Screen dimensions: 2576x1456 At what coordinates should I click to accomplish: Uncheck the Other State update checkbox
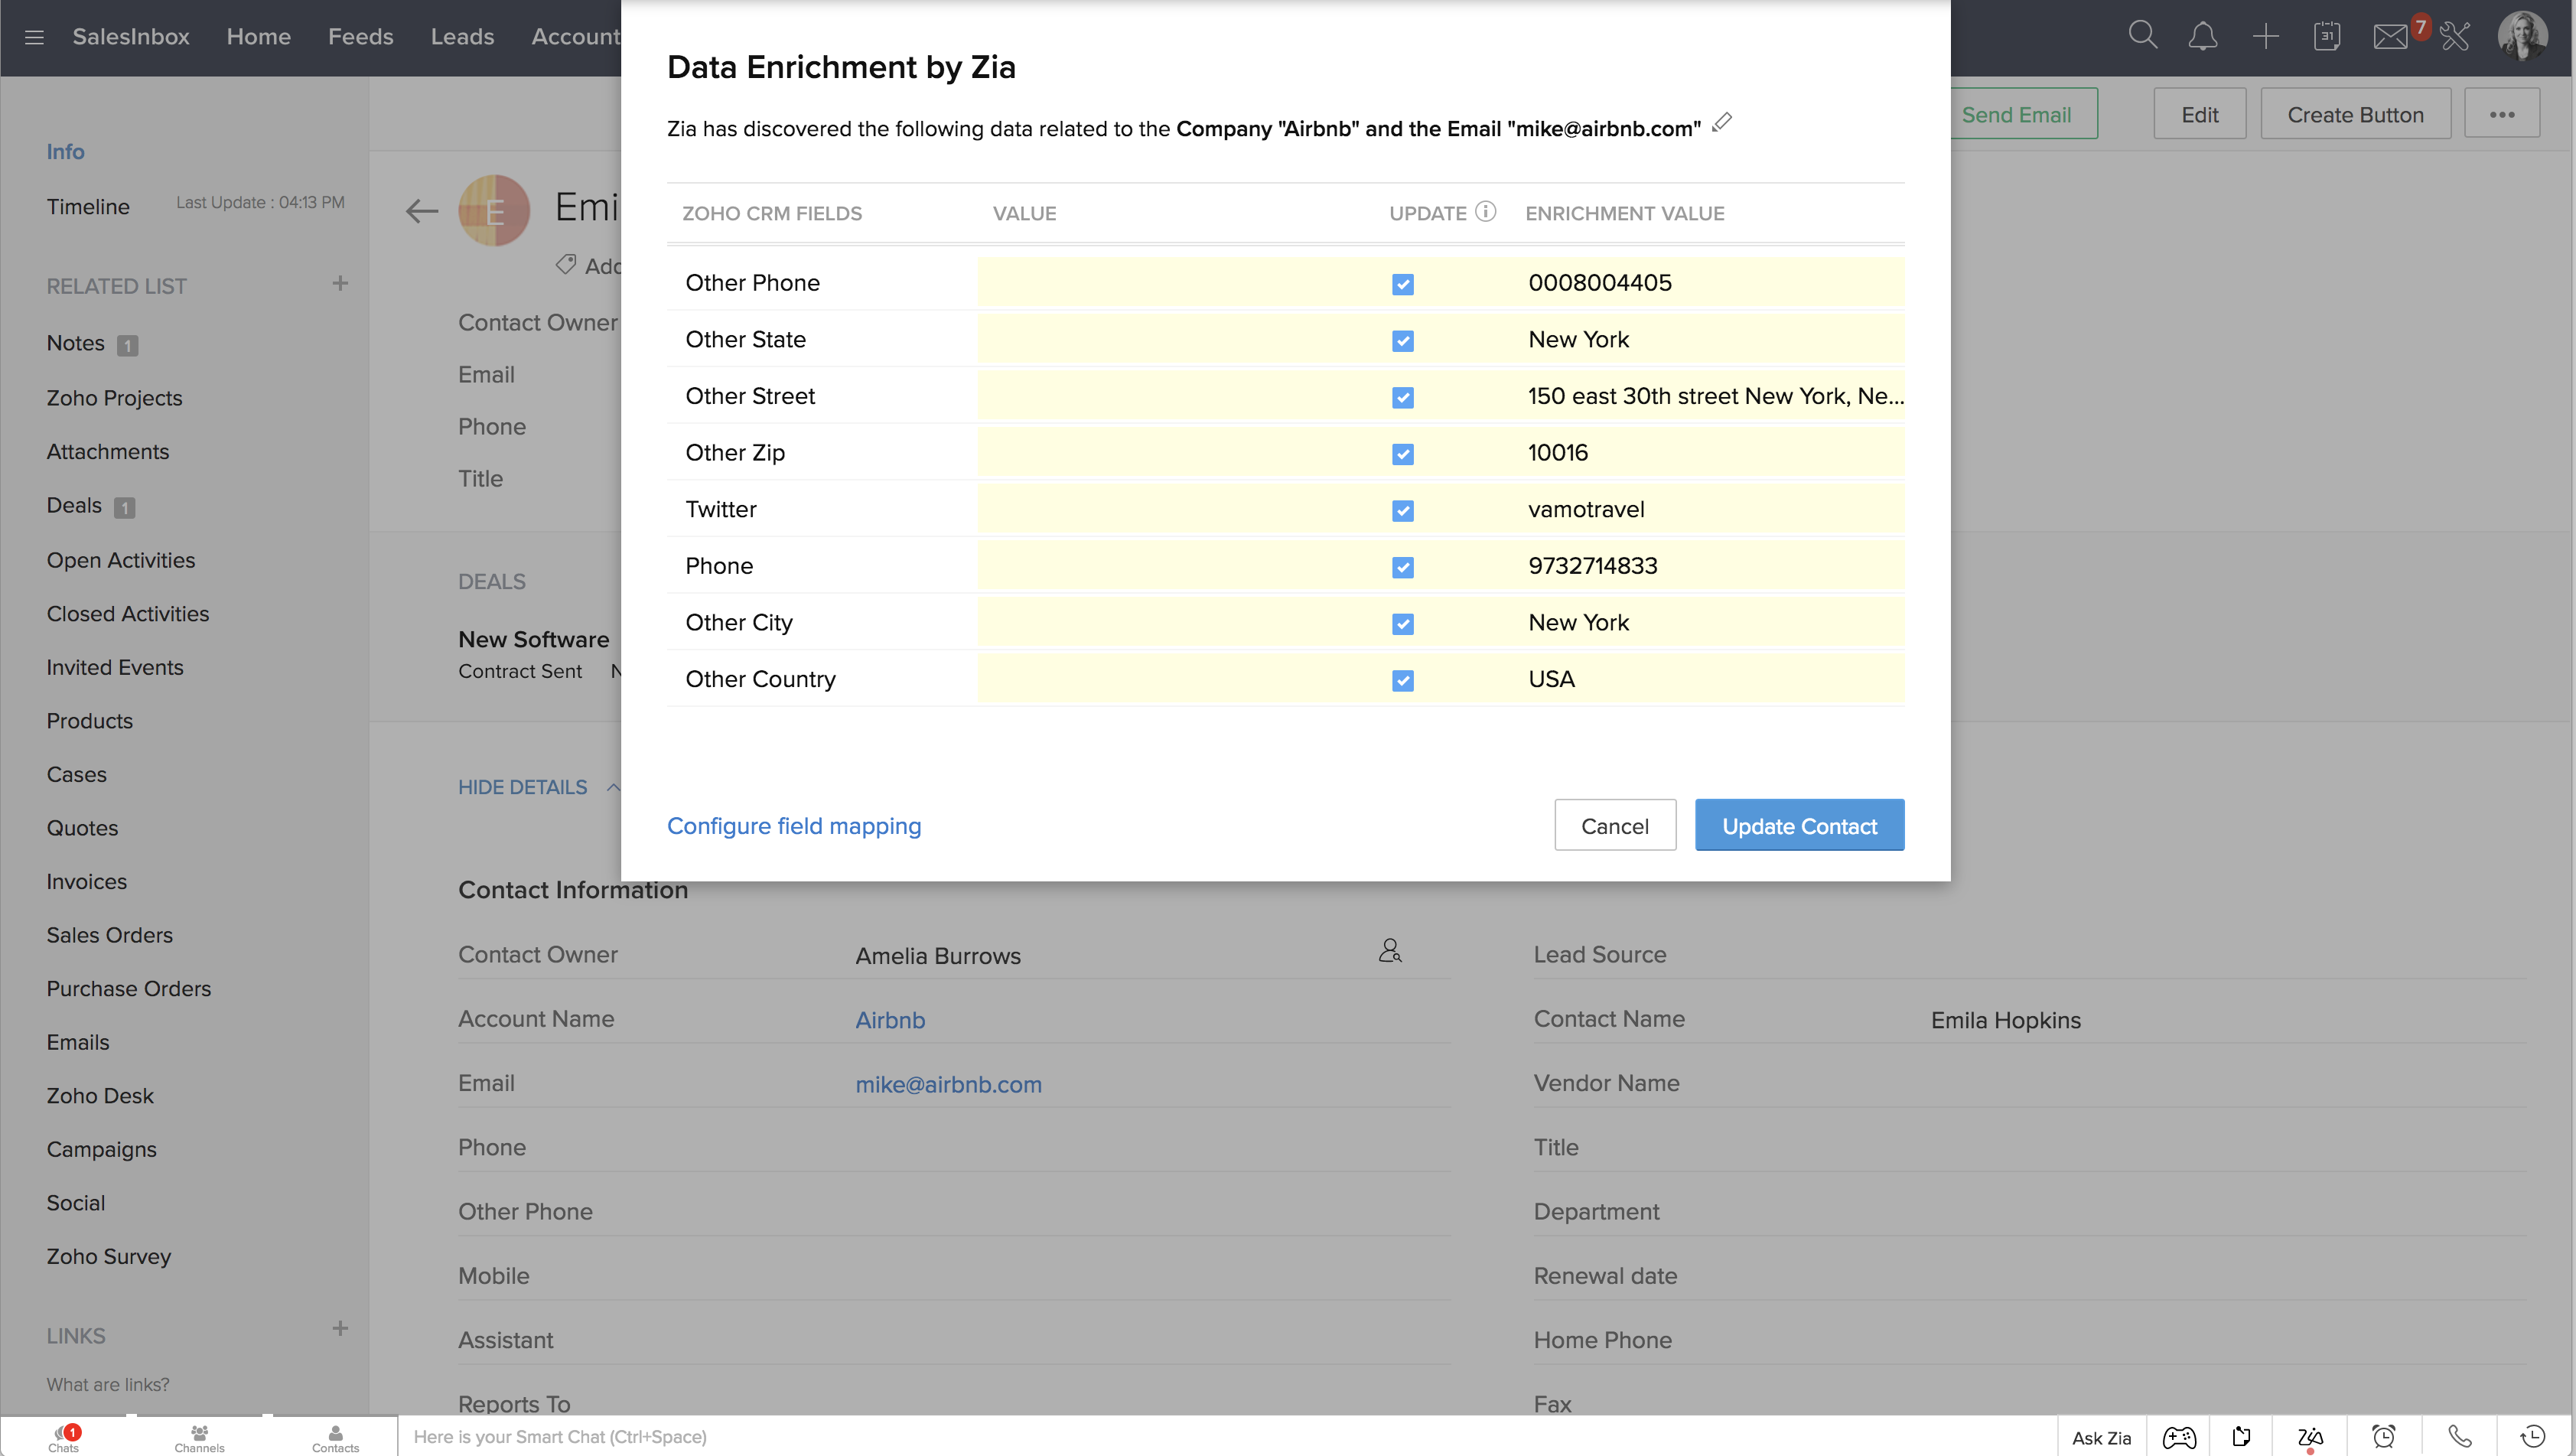[1403, 341]
